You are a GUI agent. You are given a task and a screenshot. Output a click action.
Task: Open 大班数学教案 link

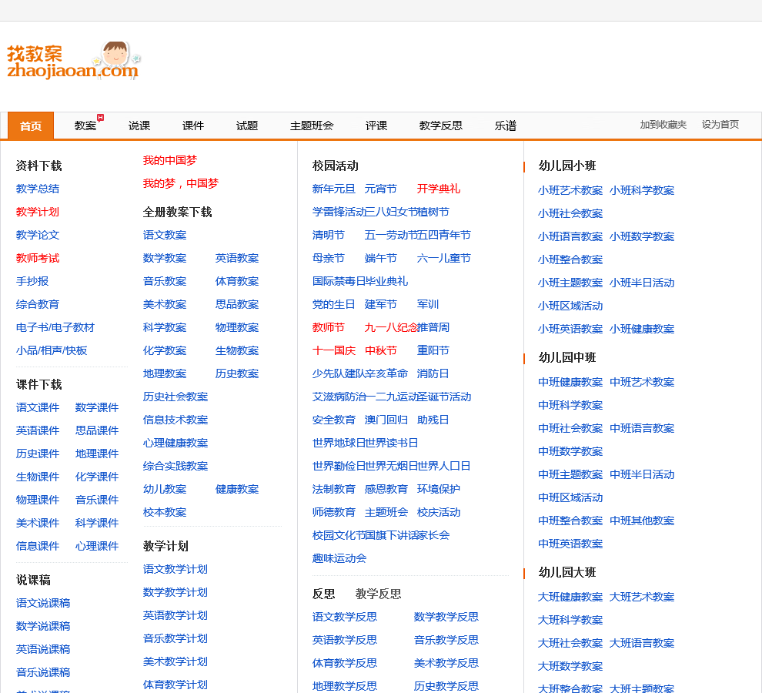click(x=570, y=666)
